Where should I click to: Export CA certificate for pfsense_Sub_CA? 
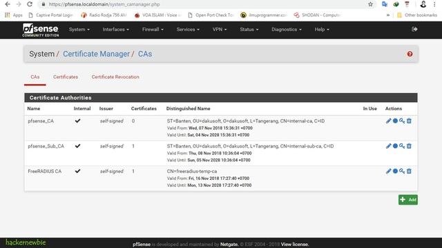(395, 146)
